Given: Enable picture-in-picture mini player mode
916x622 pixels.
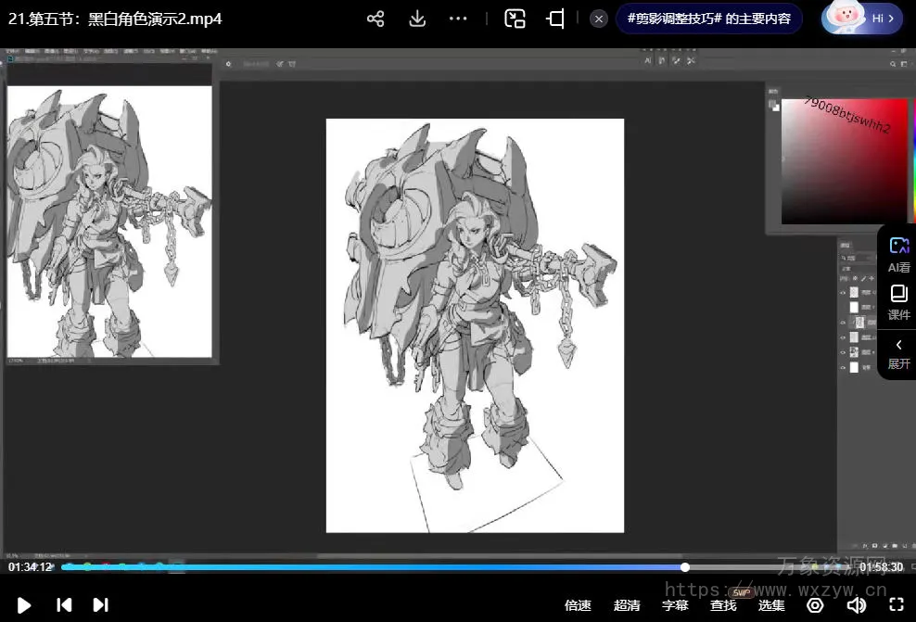Looking at the screenshot, I should [x=515, y=19].
